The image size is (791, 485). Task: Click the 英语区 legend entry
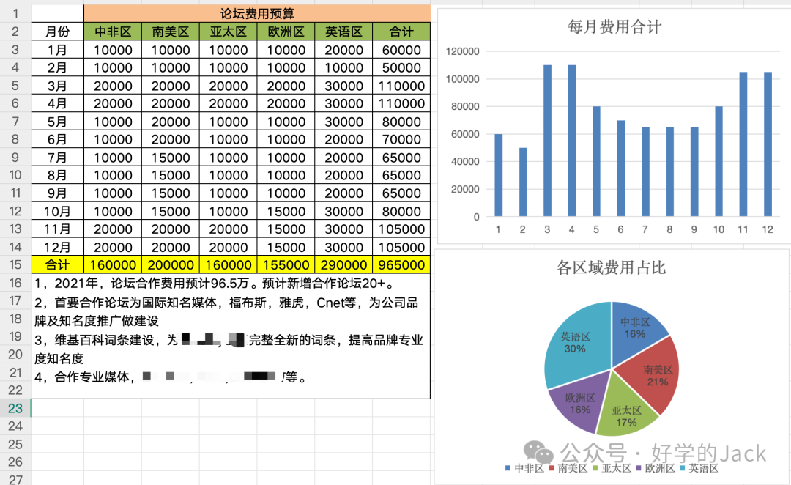point(699,468)
